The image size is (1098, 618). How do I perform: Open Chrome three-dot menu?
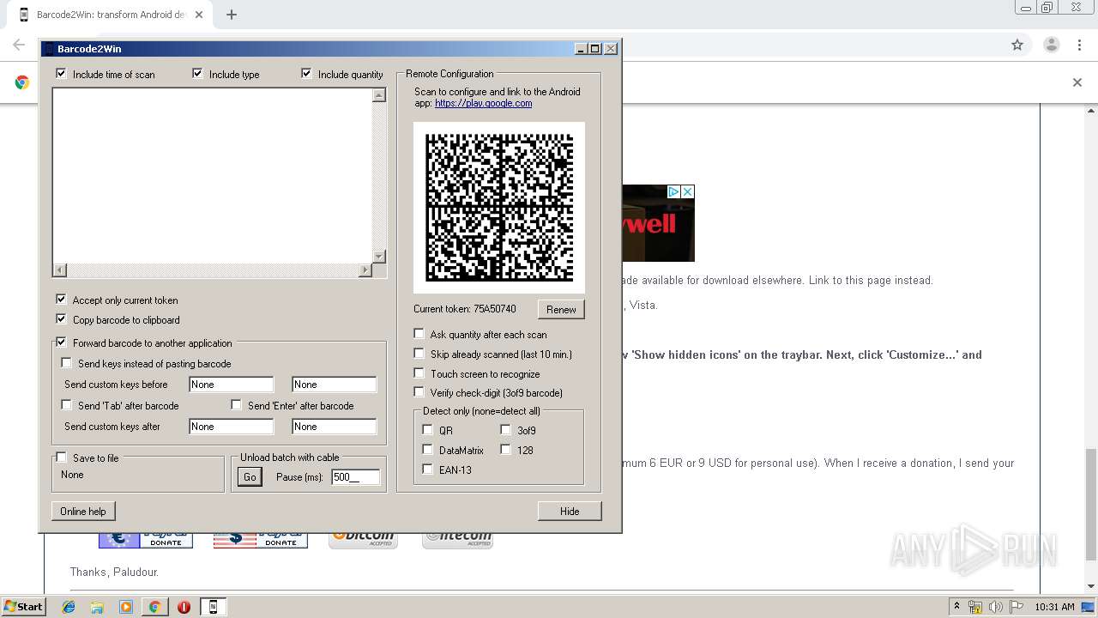1079,45
